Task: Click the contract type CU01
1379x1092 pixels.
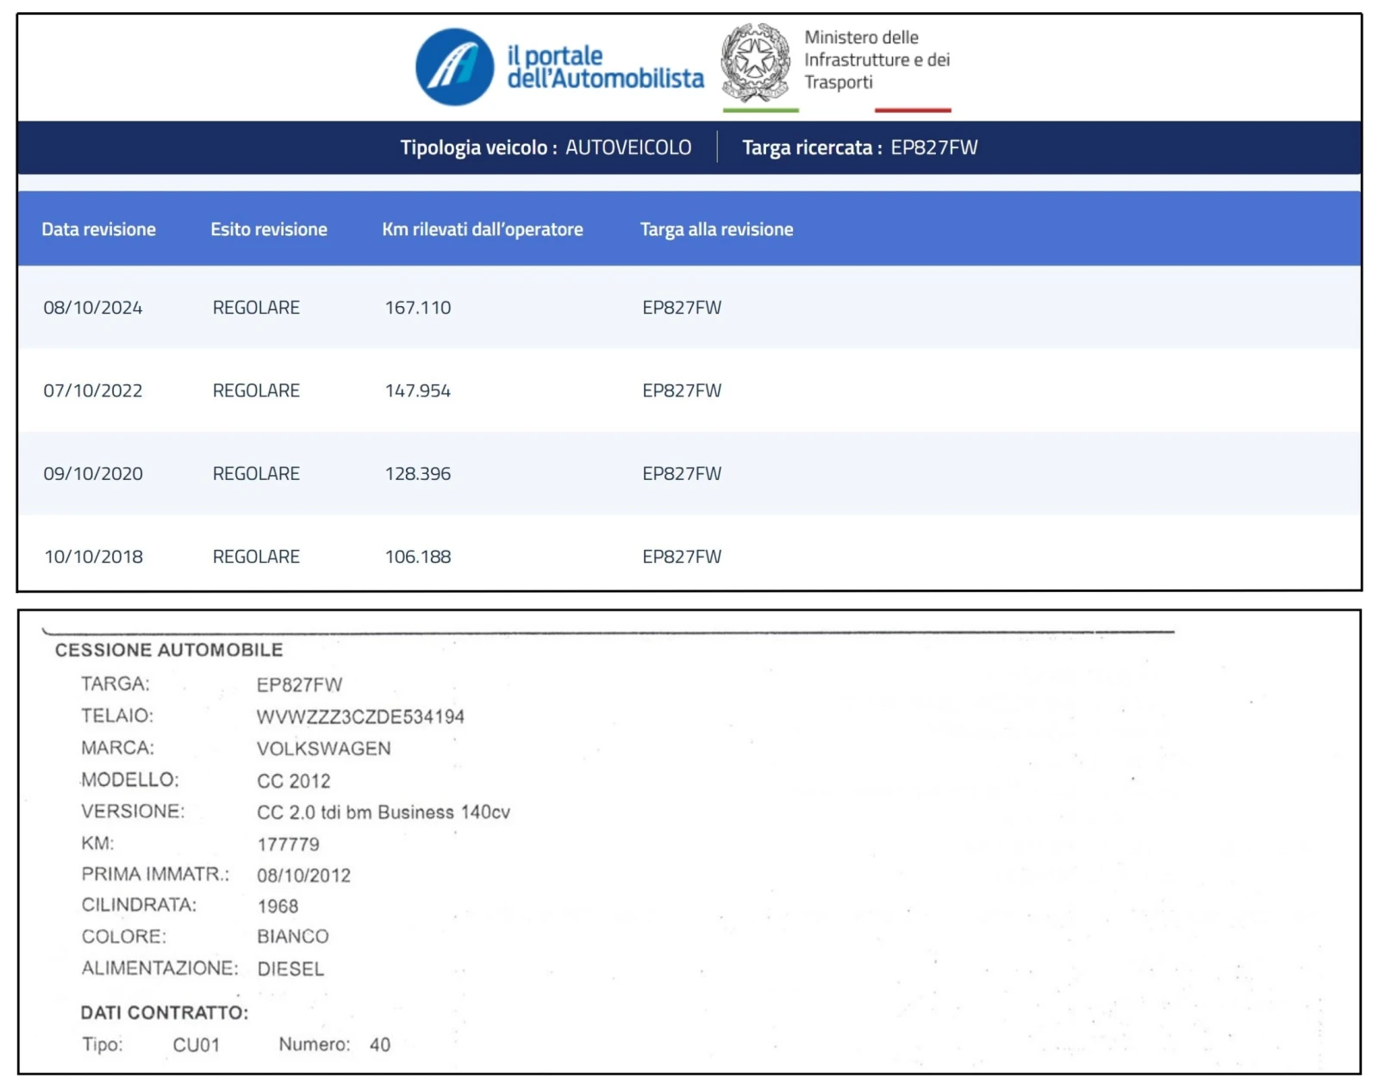Action: (x=197, y=1045)
